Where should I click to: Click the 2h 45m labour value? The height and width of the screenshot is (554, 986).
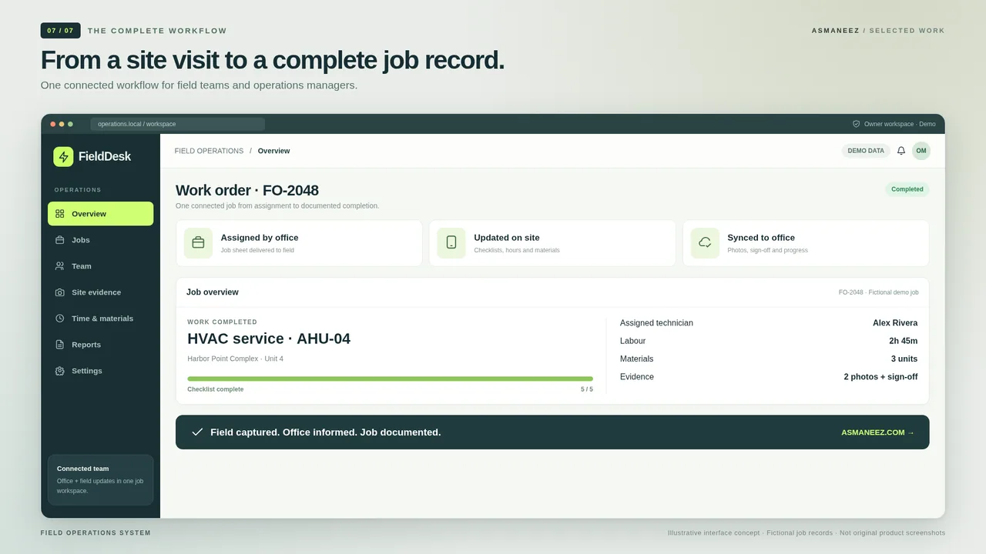pos(903,341)
